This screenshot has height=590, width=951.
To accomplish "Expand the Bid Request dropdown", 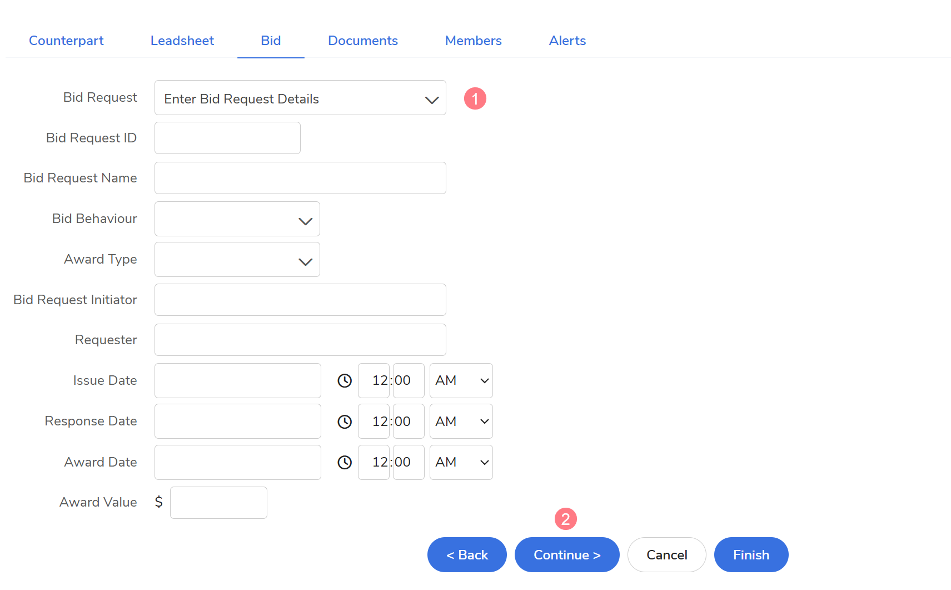I will (x=300, y=98).
